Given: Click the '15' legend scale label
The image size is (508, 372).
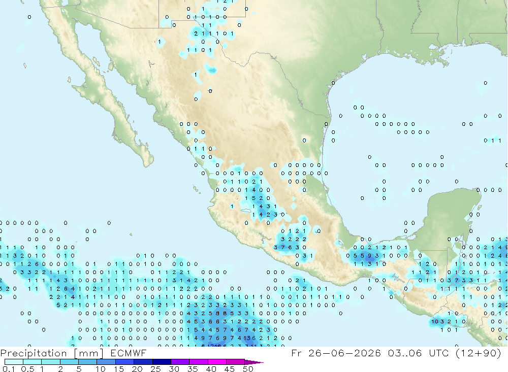Looking at the screenshot, I should (x=119, y=369).
